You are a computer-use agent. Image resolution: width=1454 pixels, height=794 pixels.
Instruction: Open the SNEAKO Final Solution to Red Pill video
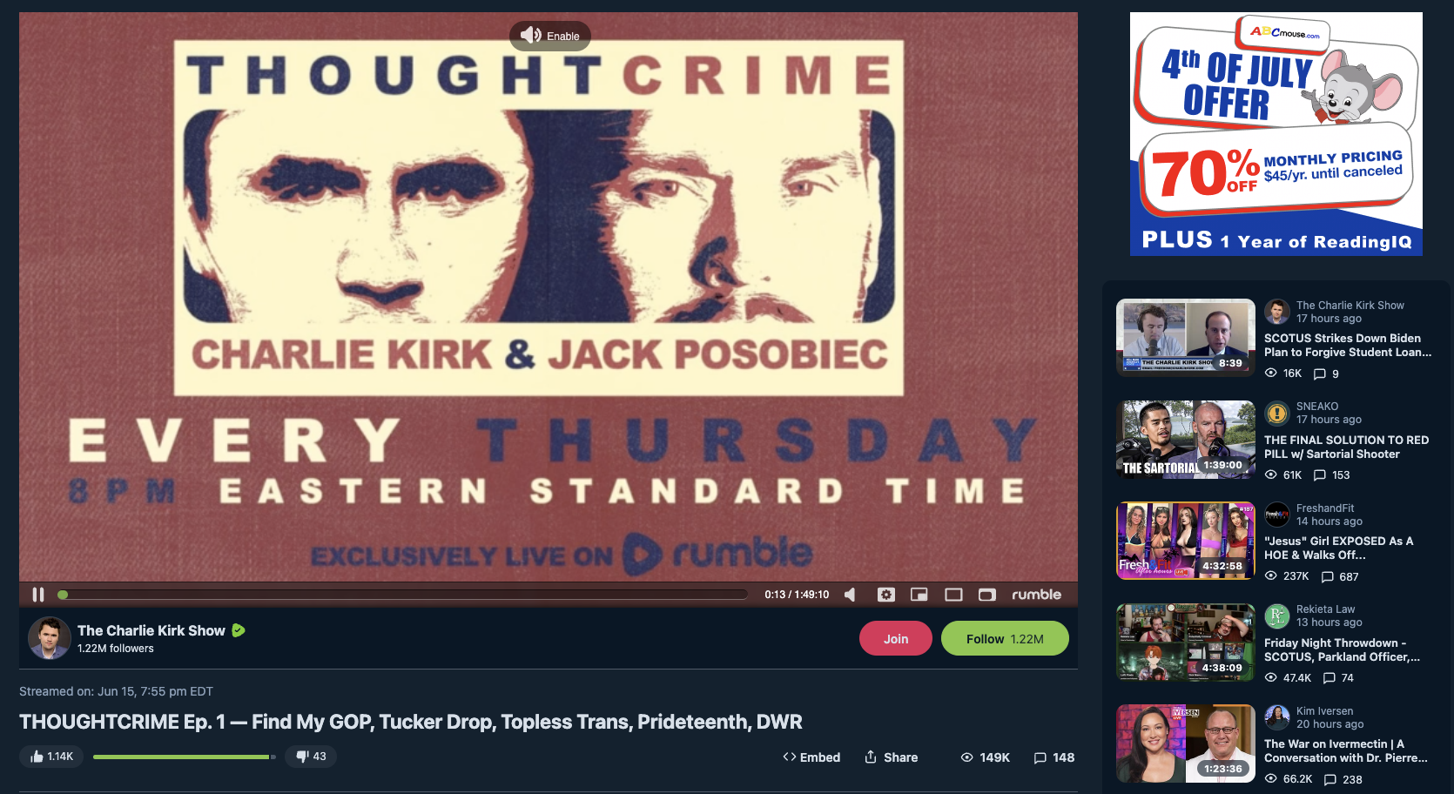1186,440
